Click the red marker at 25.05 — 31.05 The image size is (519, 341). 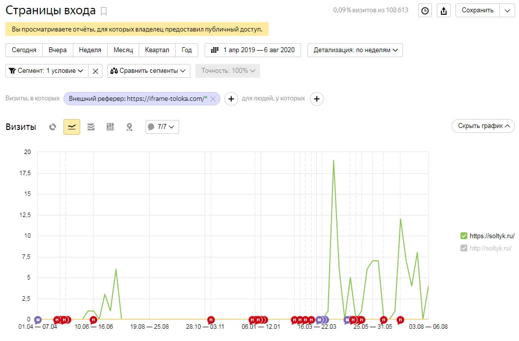click(x=384, y=320)
